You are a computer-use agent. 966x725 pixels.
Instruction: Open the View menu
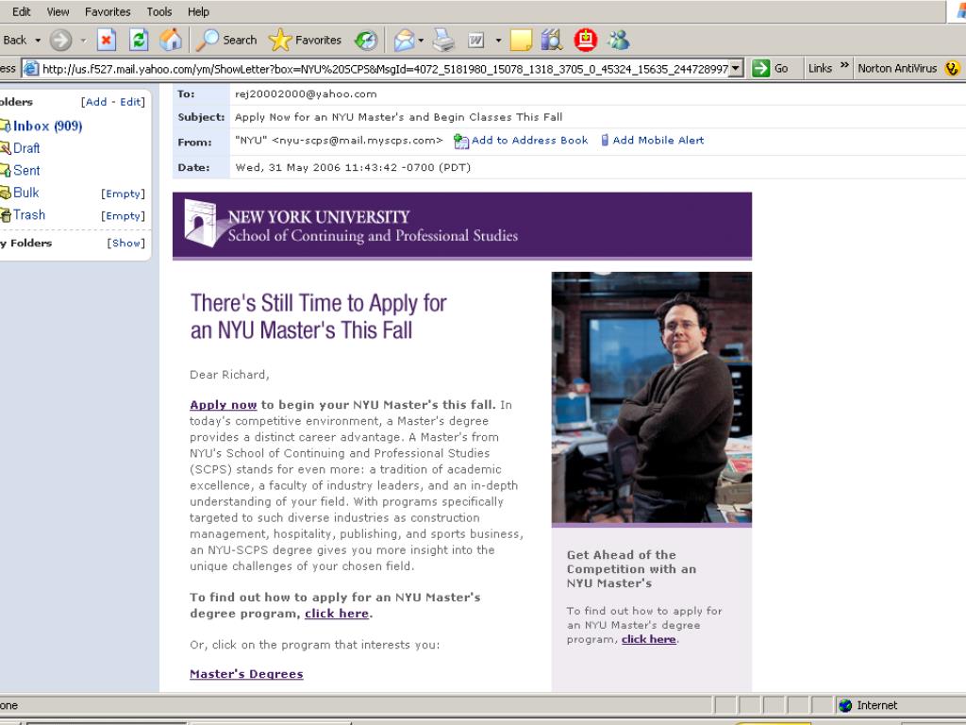click(x=58, y=11)
